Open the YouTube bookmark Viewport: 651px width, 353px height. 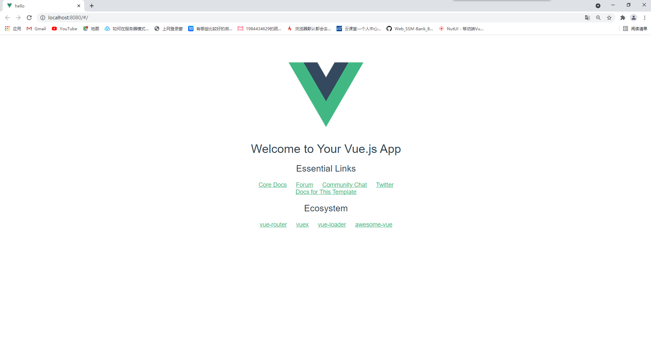click(65, 29)
